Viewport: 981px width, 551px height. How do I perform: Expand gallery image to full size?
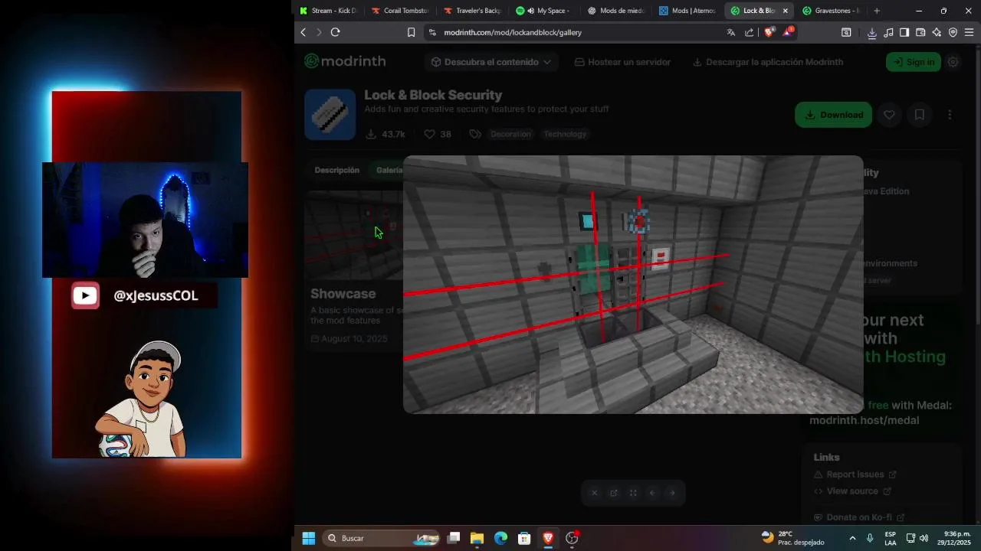pyautogui.click(x=633, y=493)
